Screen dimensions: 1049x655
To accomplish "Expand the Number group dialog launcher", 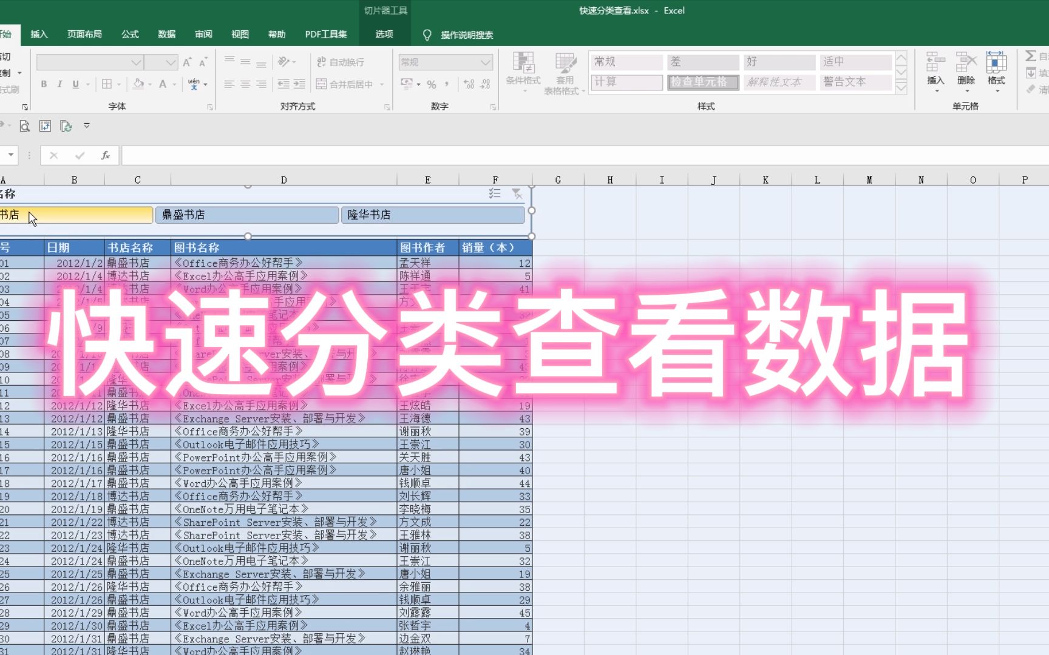I will coord(493,107).
